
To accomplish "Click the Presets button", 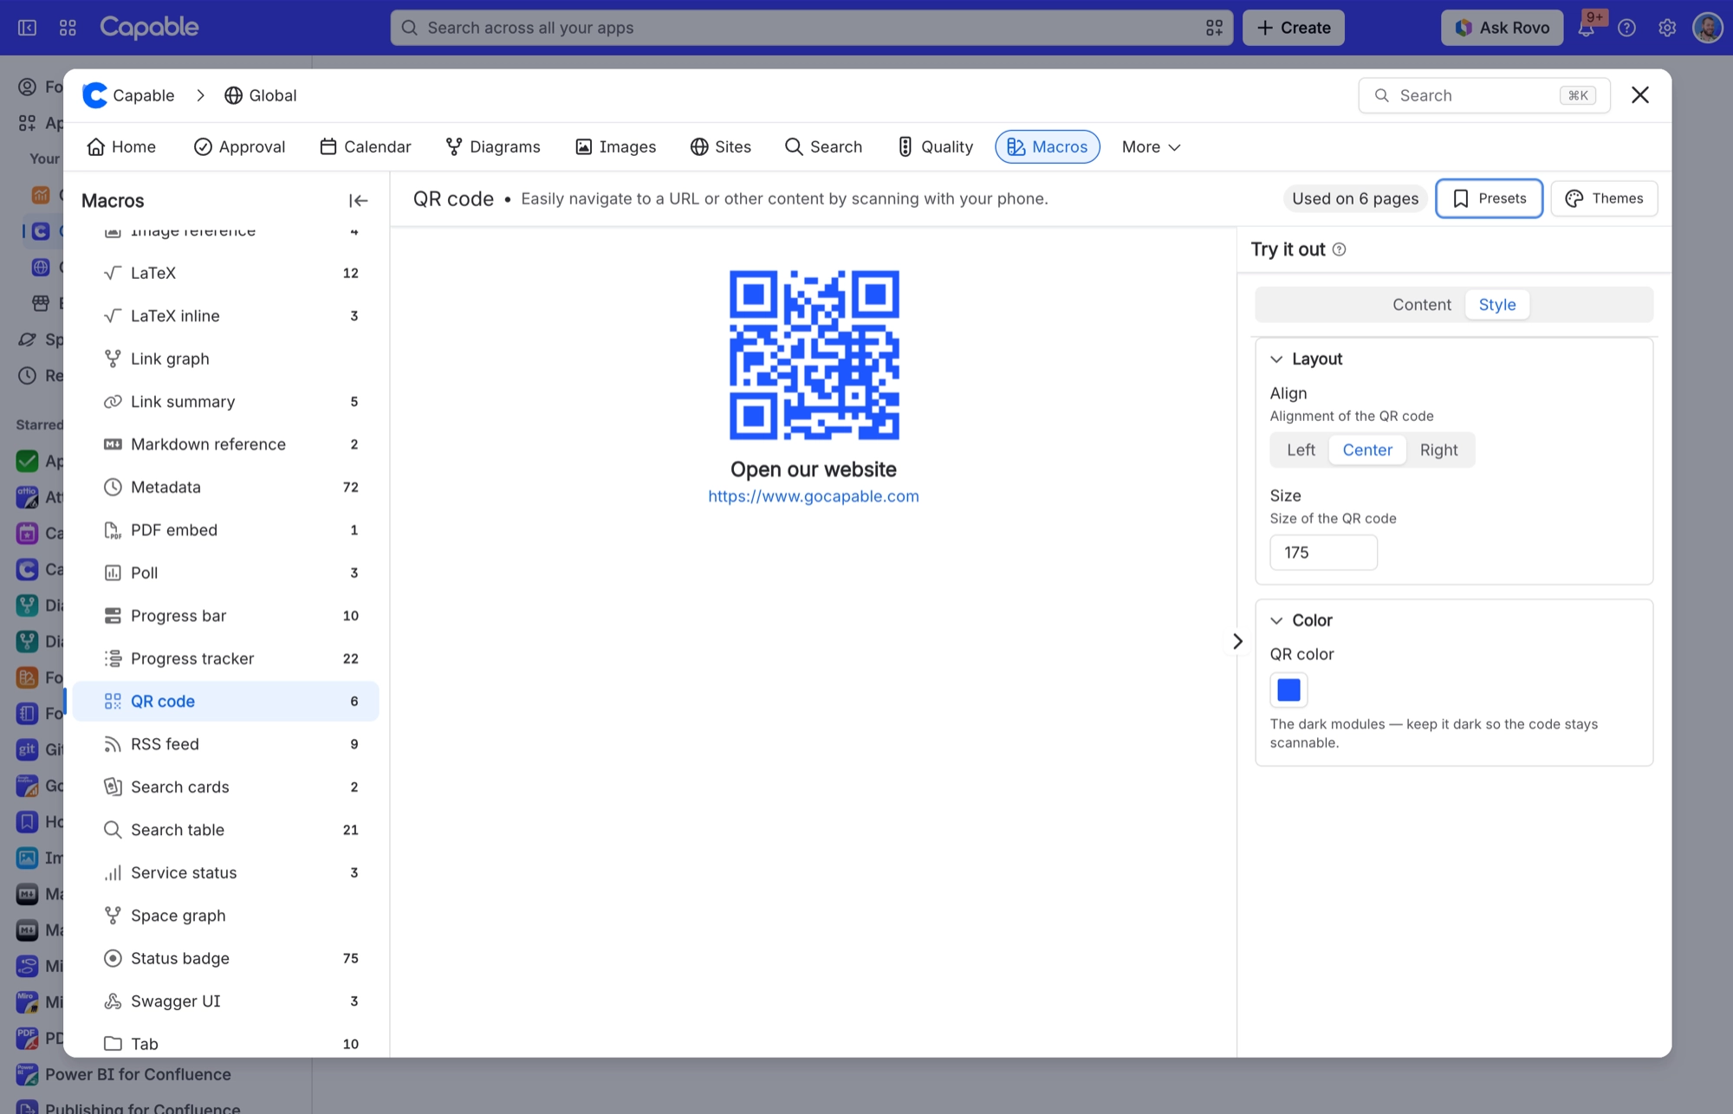I will pos(1489,198).
